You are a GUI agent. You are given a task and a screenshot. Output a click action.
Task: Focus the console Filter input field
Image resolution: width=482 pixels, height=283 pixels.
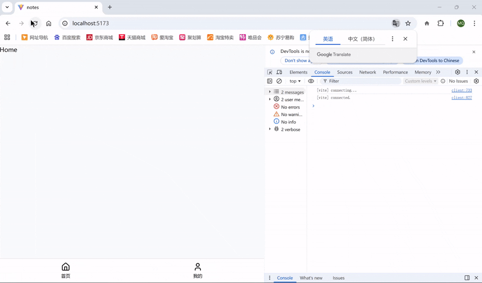pyautogui.click(x=360, y=81)
